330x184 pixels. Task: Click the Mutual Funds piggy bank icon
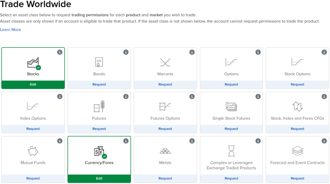point(33,151)
